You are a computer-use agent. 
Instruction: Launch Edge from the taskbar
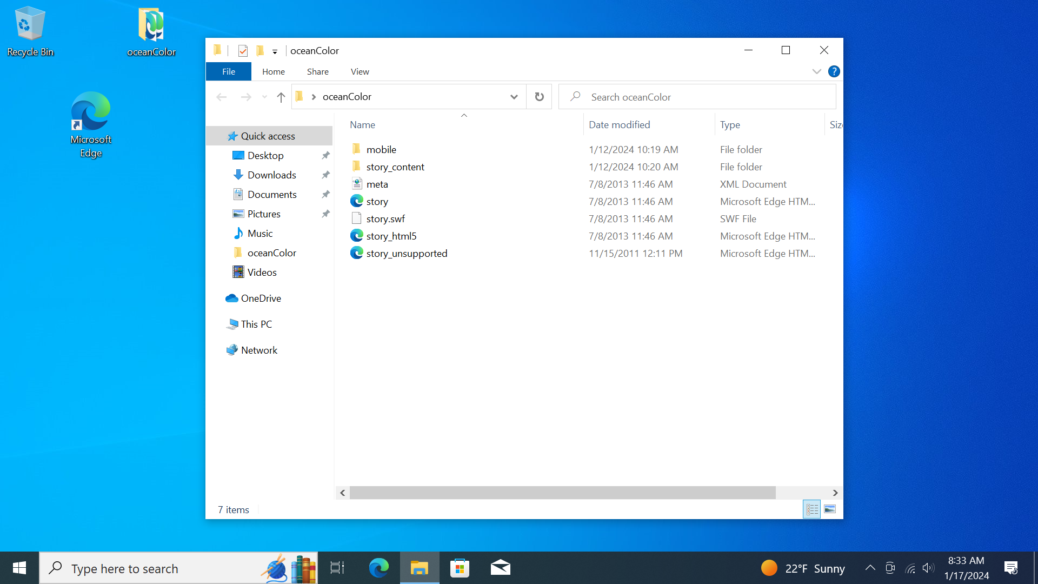[x=379, y=568]
